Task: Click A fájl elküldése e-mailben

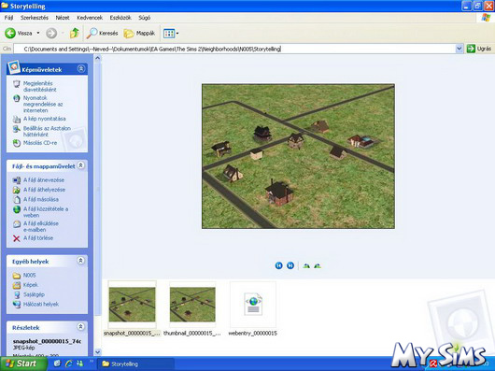Action: (x=41, y=226)
